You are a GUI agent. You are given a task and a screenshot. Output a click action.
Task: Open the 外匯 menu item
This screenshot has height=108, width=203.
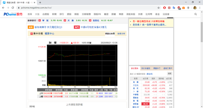click(x=140, y=14)
